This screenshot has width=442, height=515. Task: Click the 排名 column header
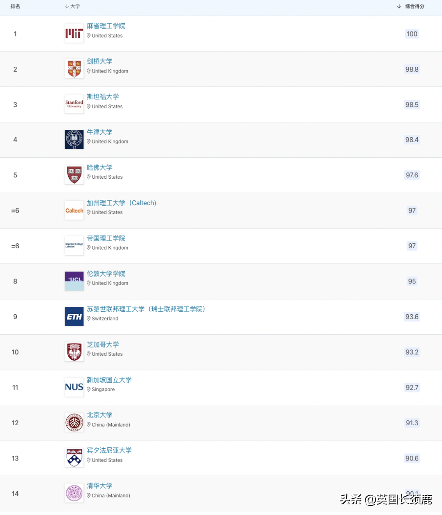coord(15,6)
